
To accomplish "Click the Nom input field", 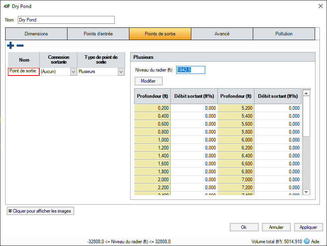I will point(66,20).
